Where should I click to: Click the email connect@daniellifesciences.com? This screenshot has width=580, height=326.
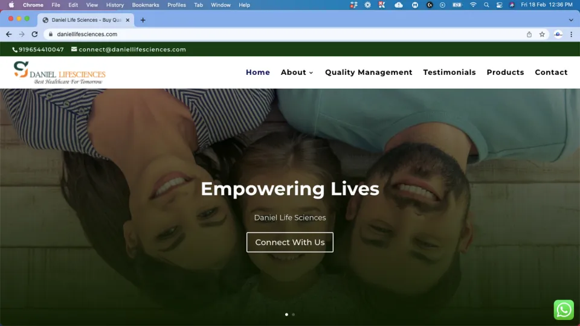point(132,50)
